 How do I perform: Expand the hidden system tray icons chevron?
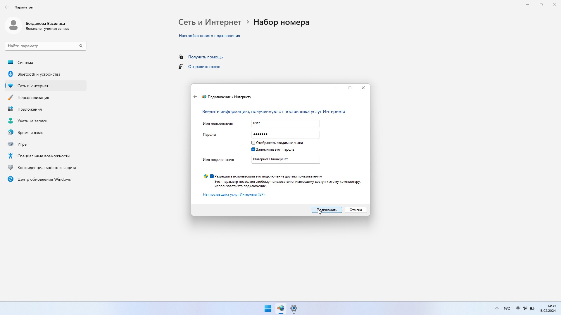[497, 308]
